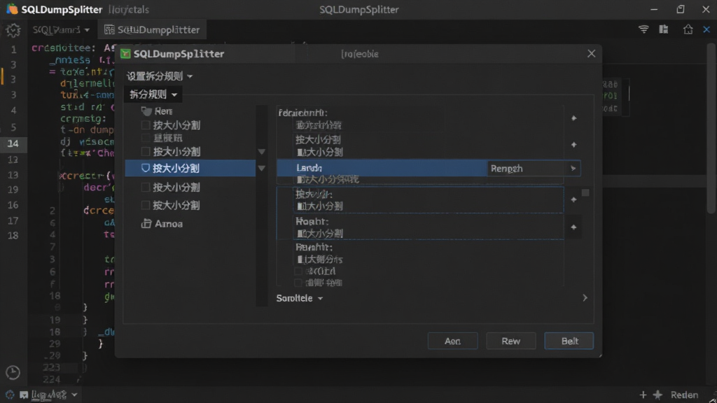The height and width of the screenshot is (403, 717).
Task: Restore down the main window
Action: 681,9
